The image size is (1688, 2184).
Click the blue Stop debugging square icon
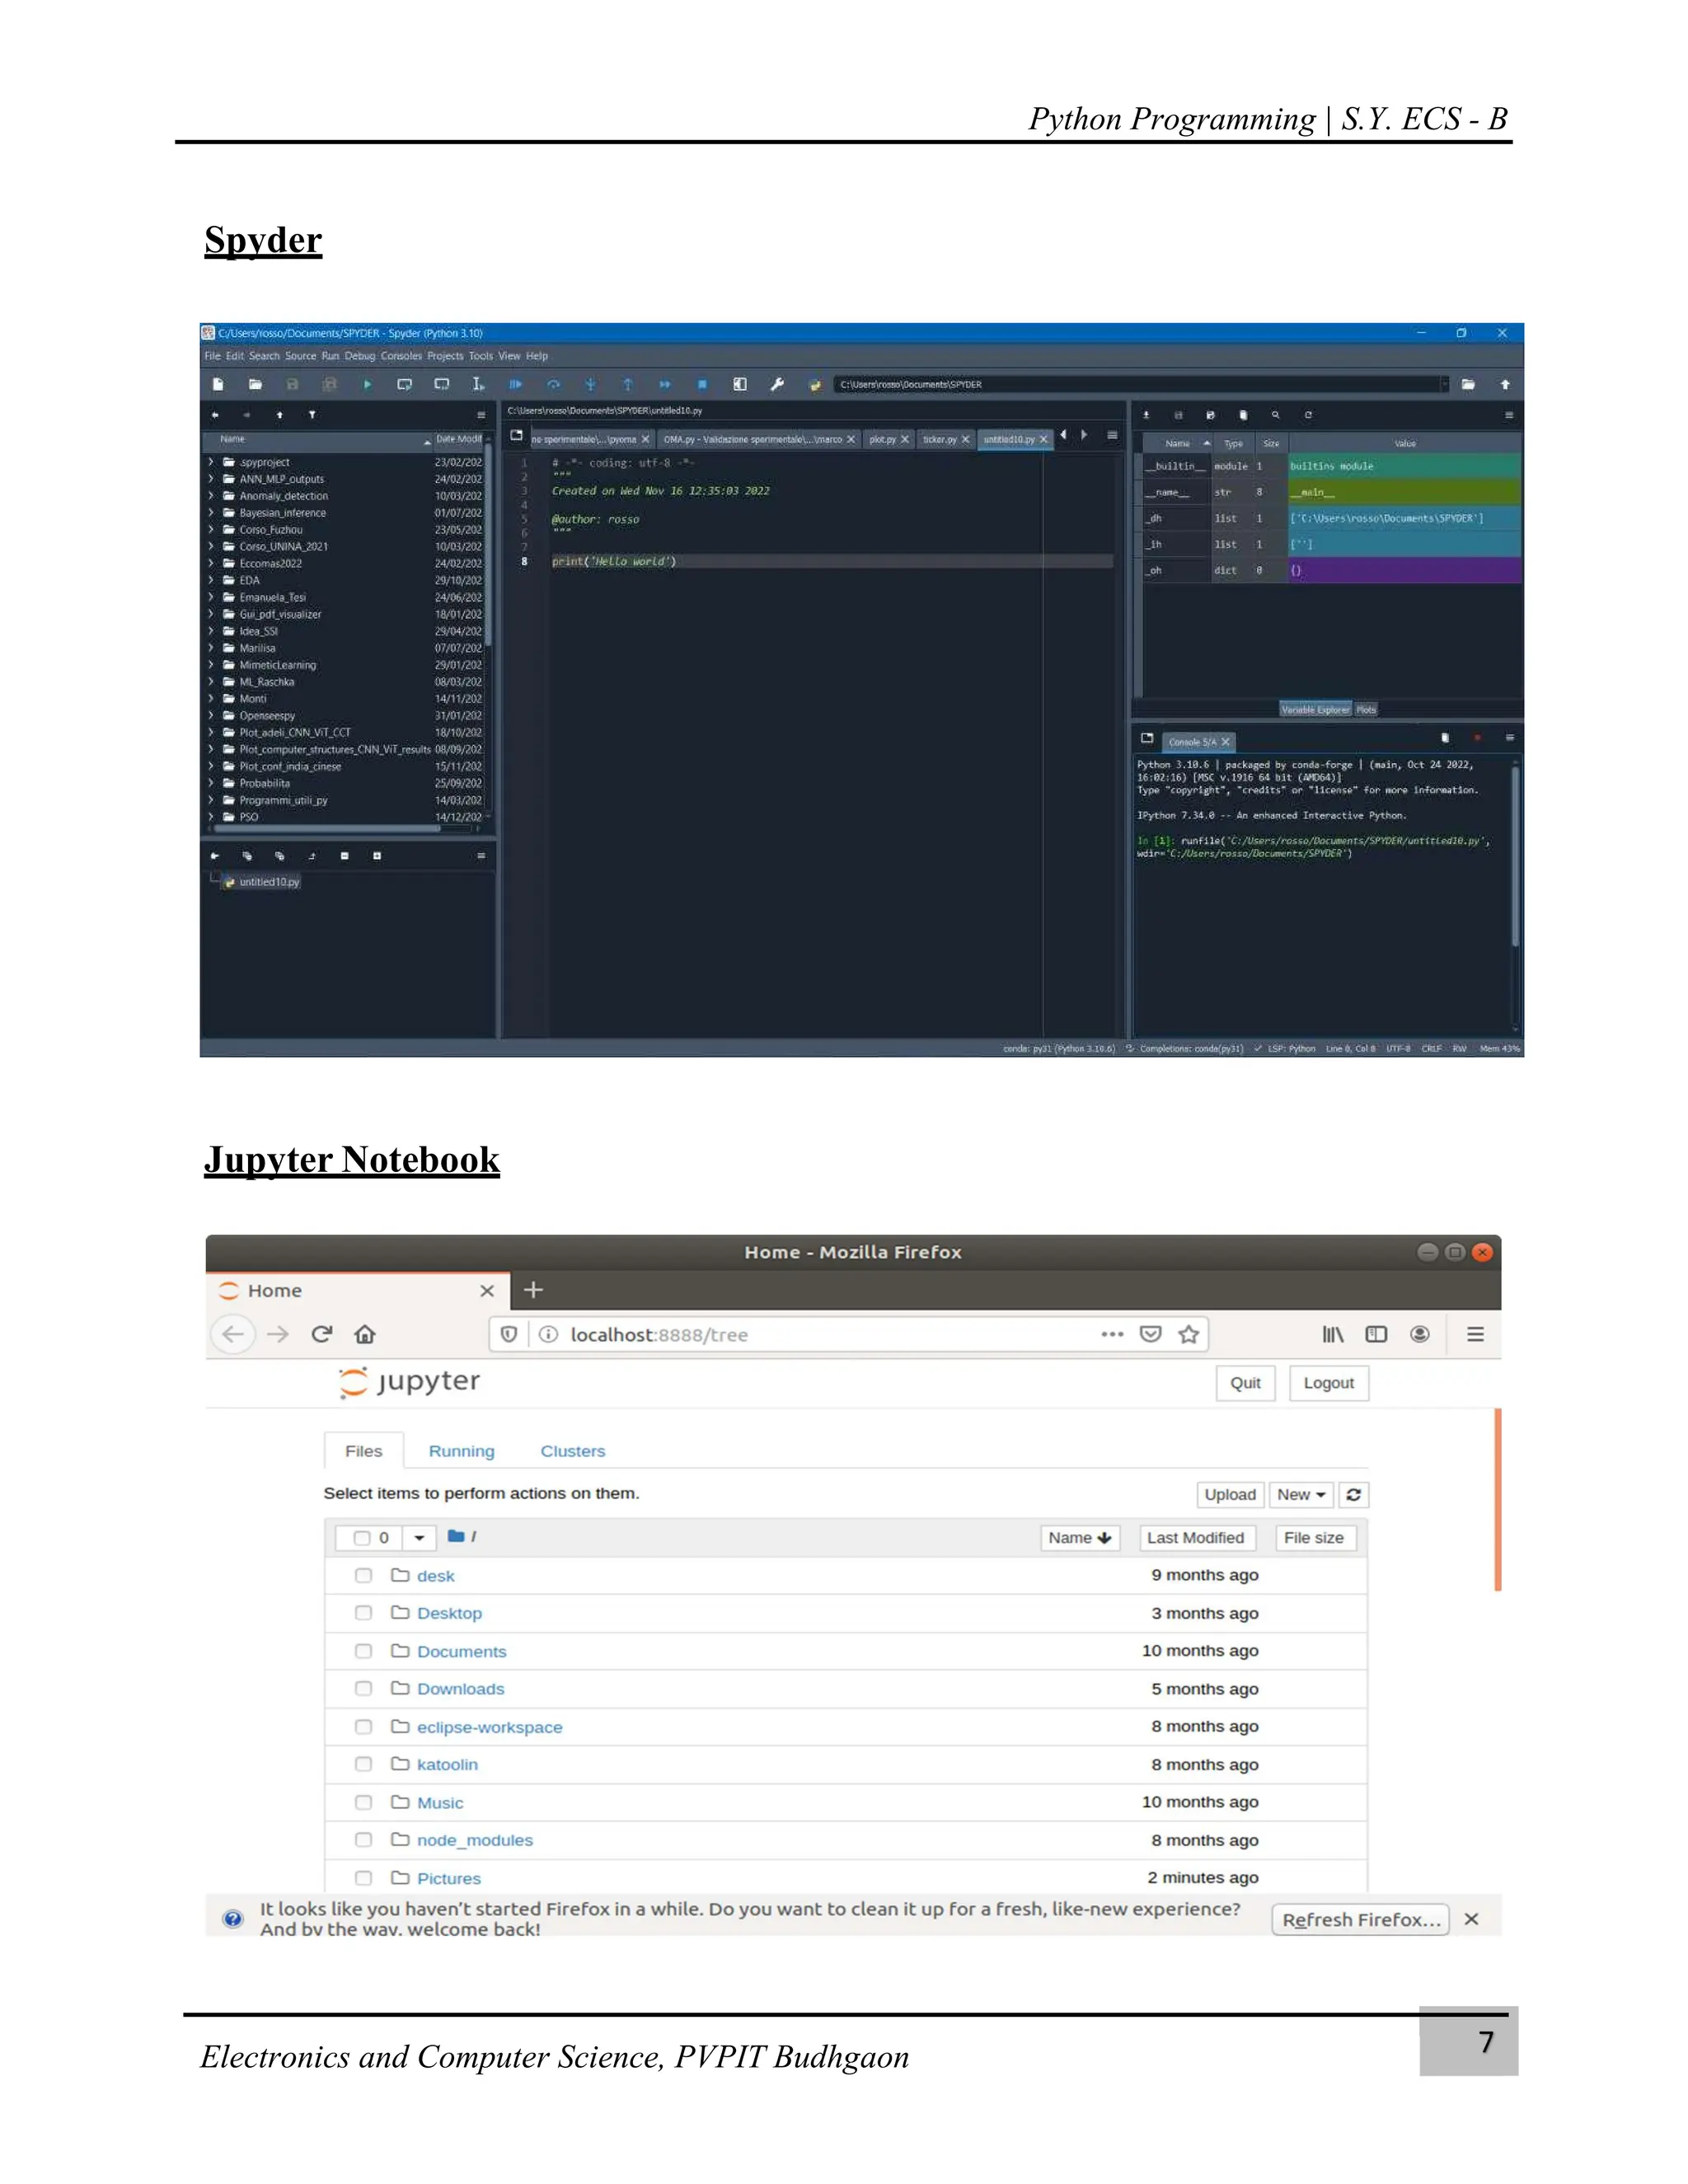[702, 384]
